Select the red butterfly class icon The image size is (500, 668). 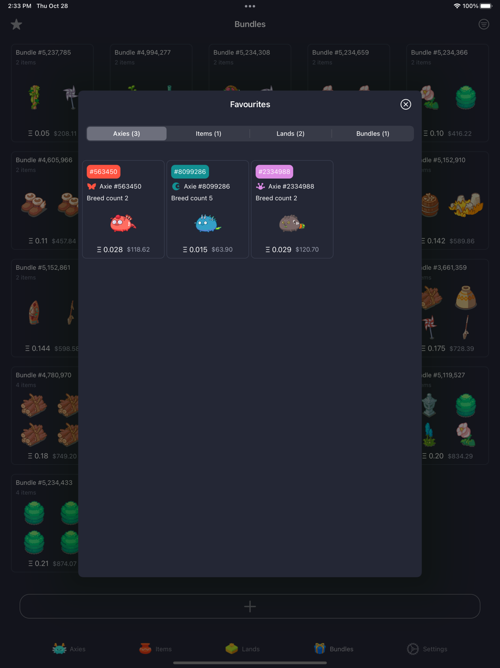pyautogui.click(x=91, y=186)
